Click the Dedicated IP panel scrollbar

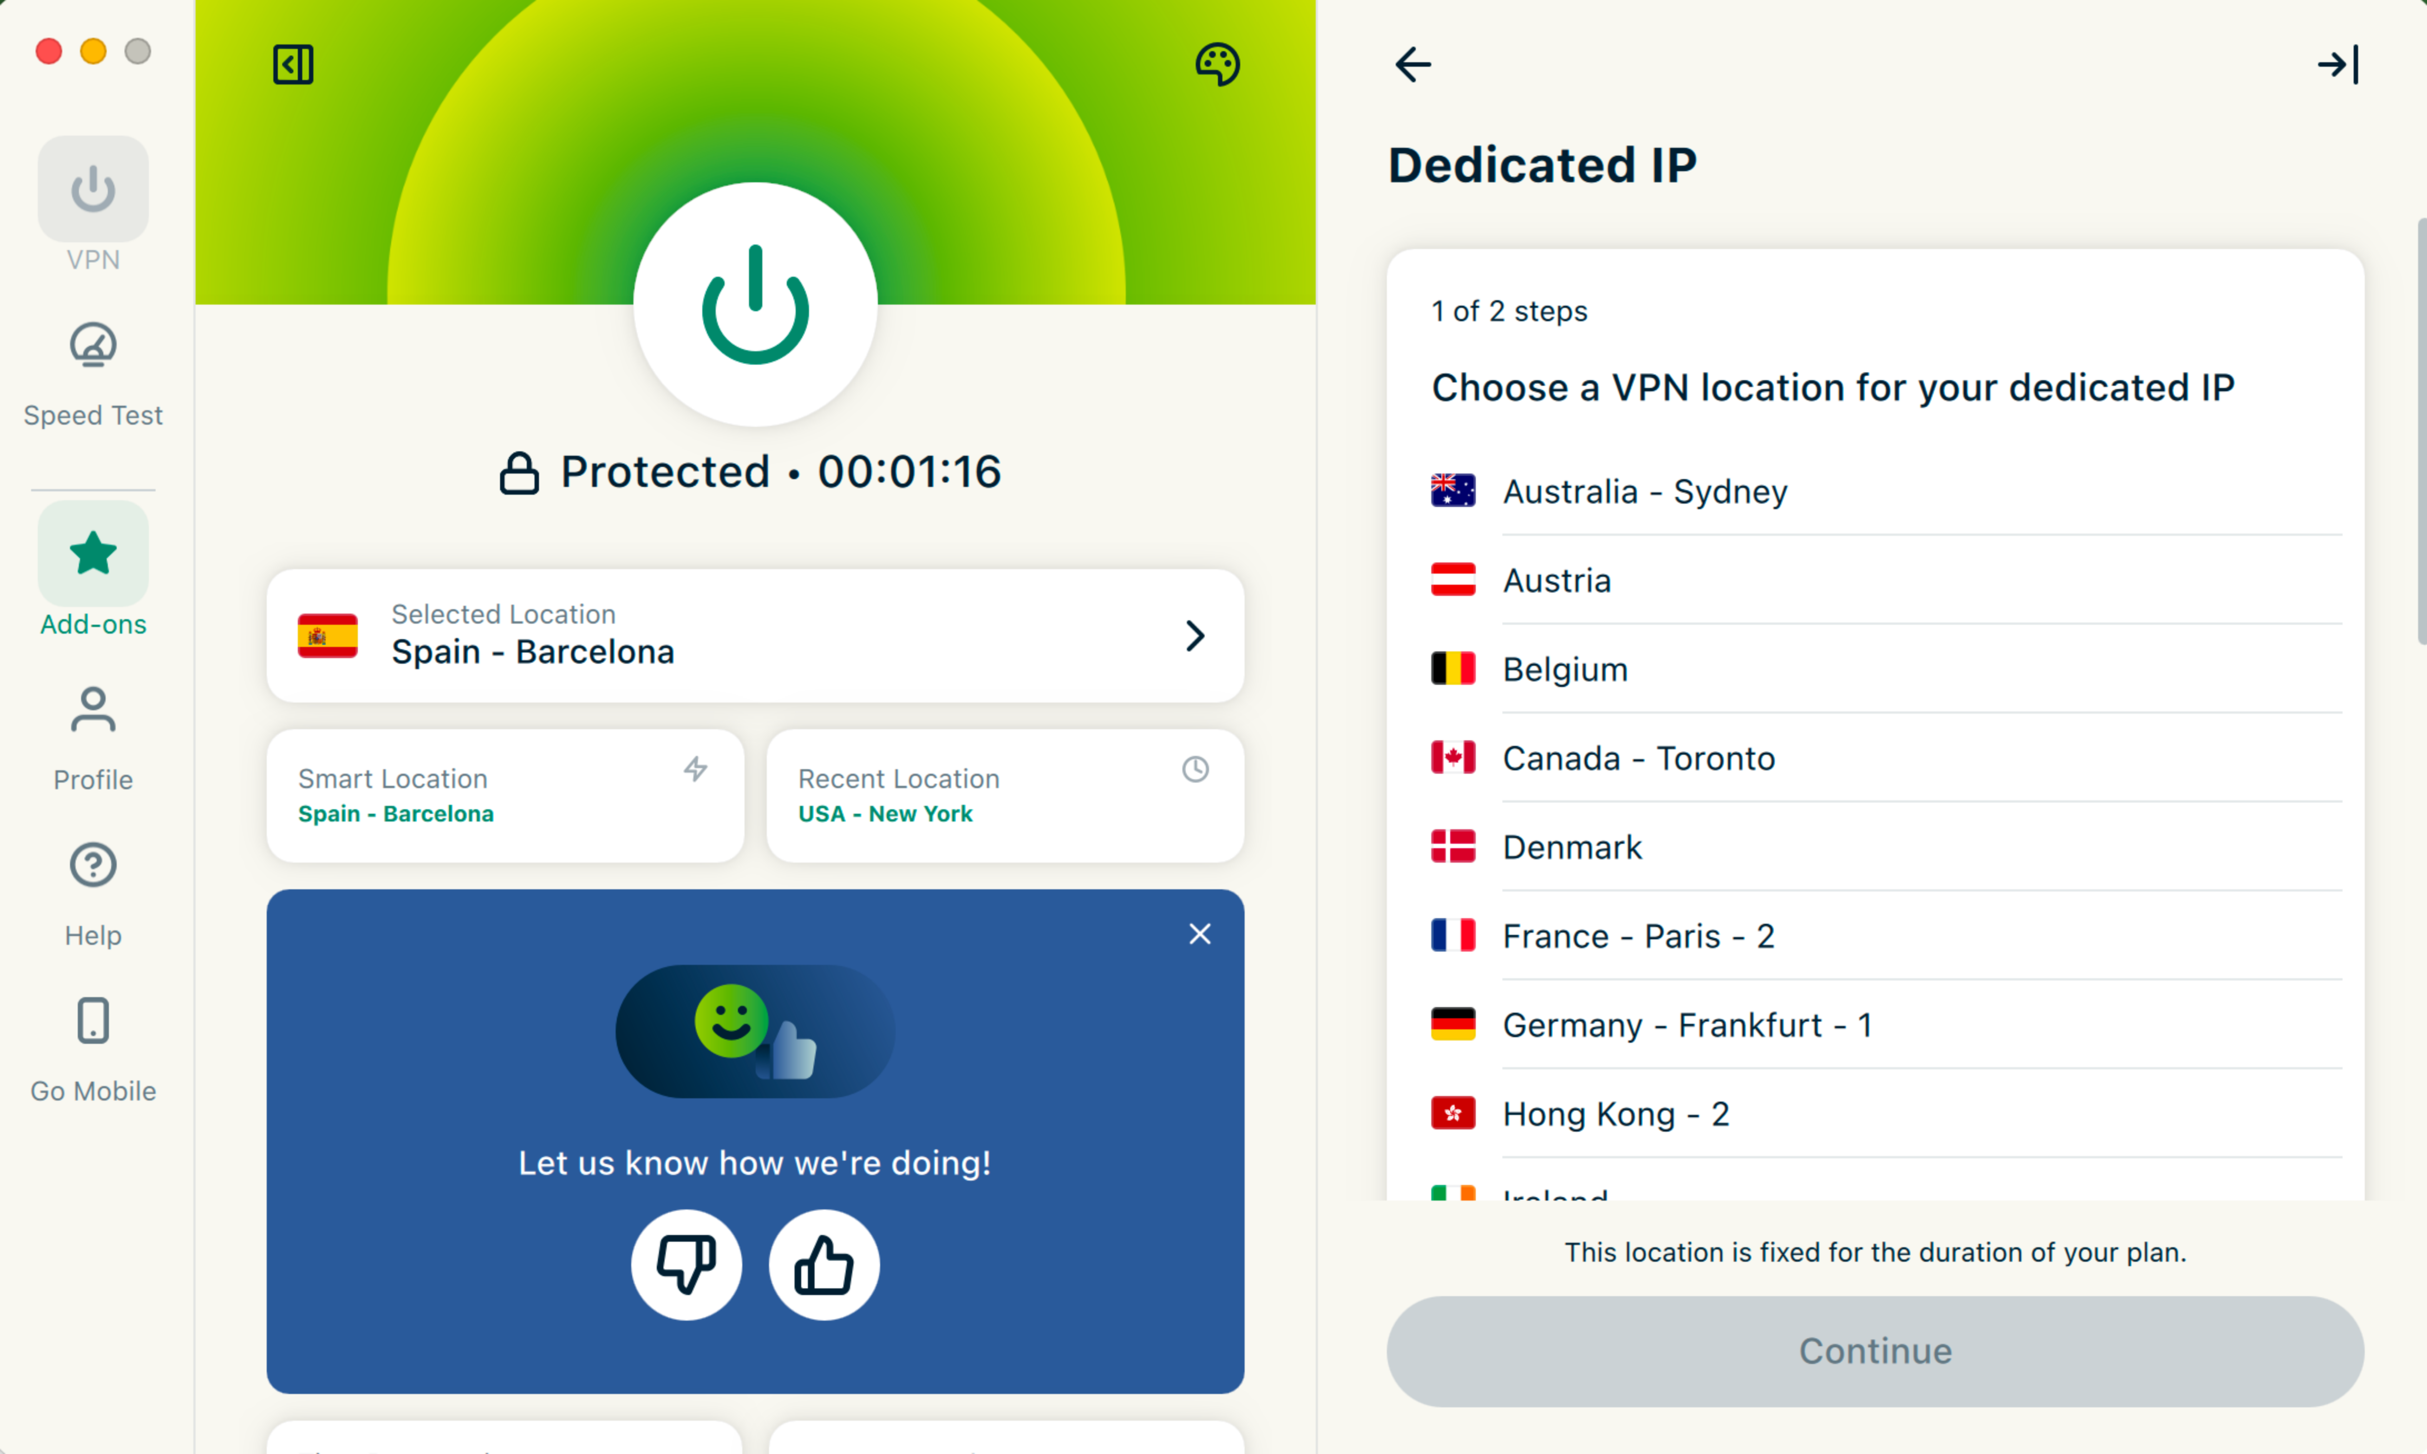2420,431
